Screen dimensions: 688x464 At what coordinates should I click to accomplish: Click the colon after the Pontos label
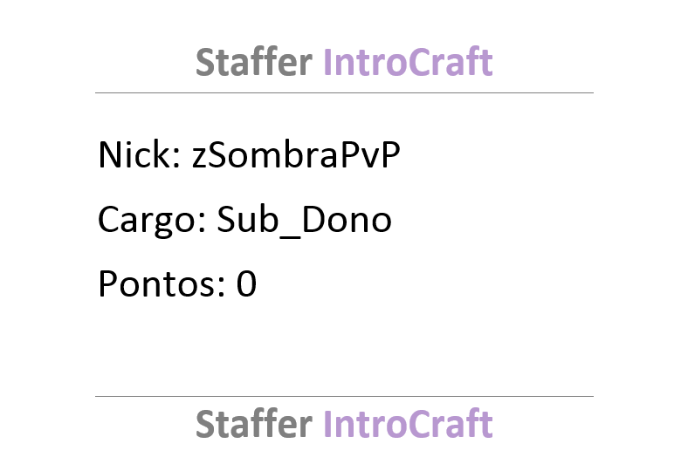[x=221, y=289]
